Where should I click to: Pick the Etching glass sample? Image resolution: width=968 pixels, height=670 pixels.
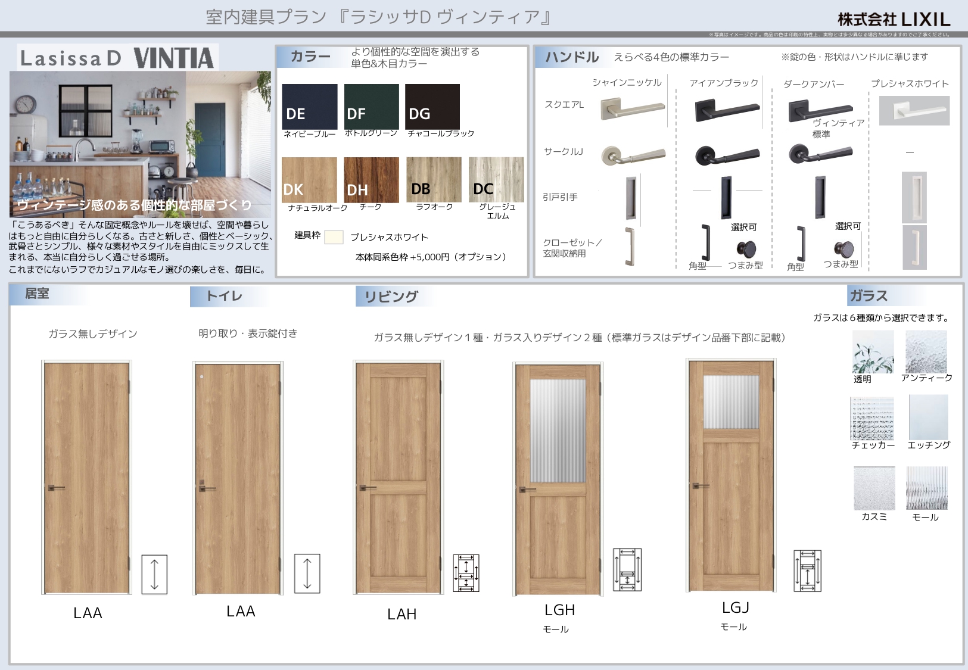click(x=929, y=417)
